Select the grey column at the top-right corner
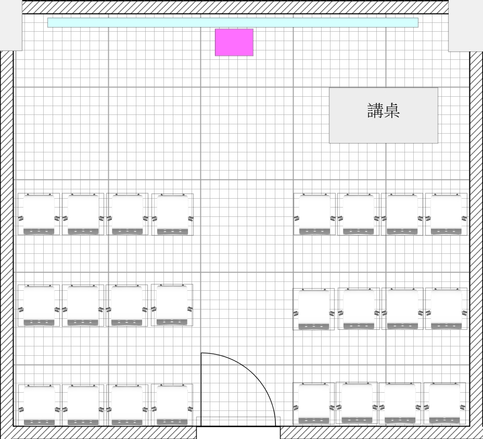 [x=466, y=25]
